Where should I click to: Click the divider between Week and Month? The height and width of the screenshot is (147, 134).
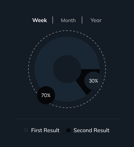pos(53,20)
